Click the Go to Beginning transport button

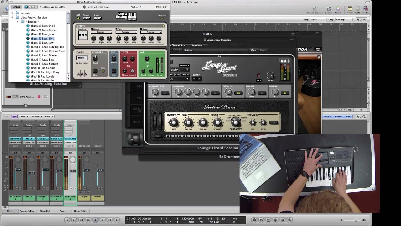67,220
